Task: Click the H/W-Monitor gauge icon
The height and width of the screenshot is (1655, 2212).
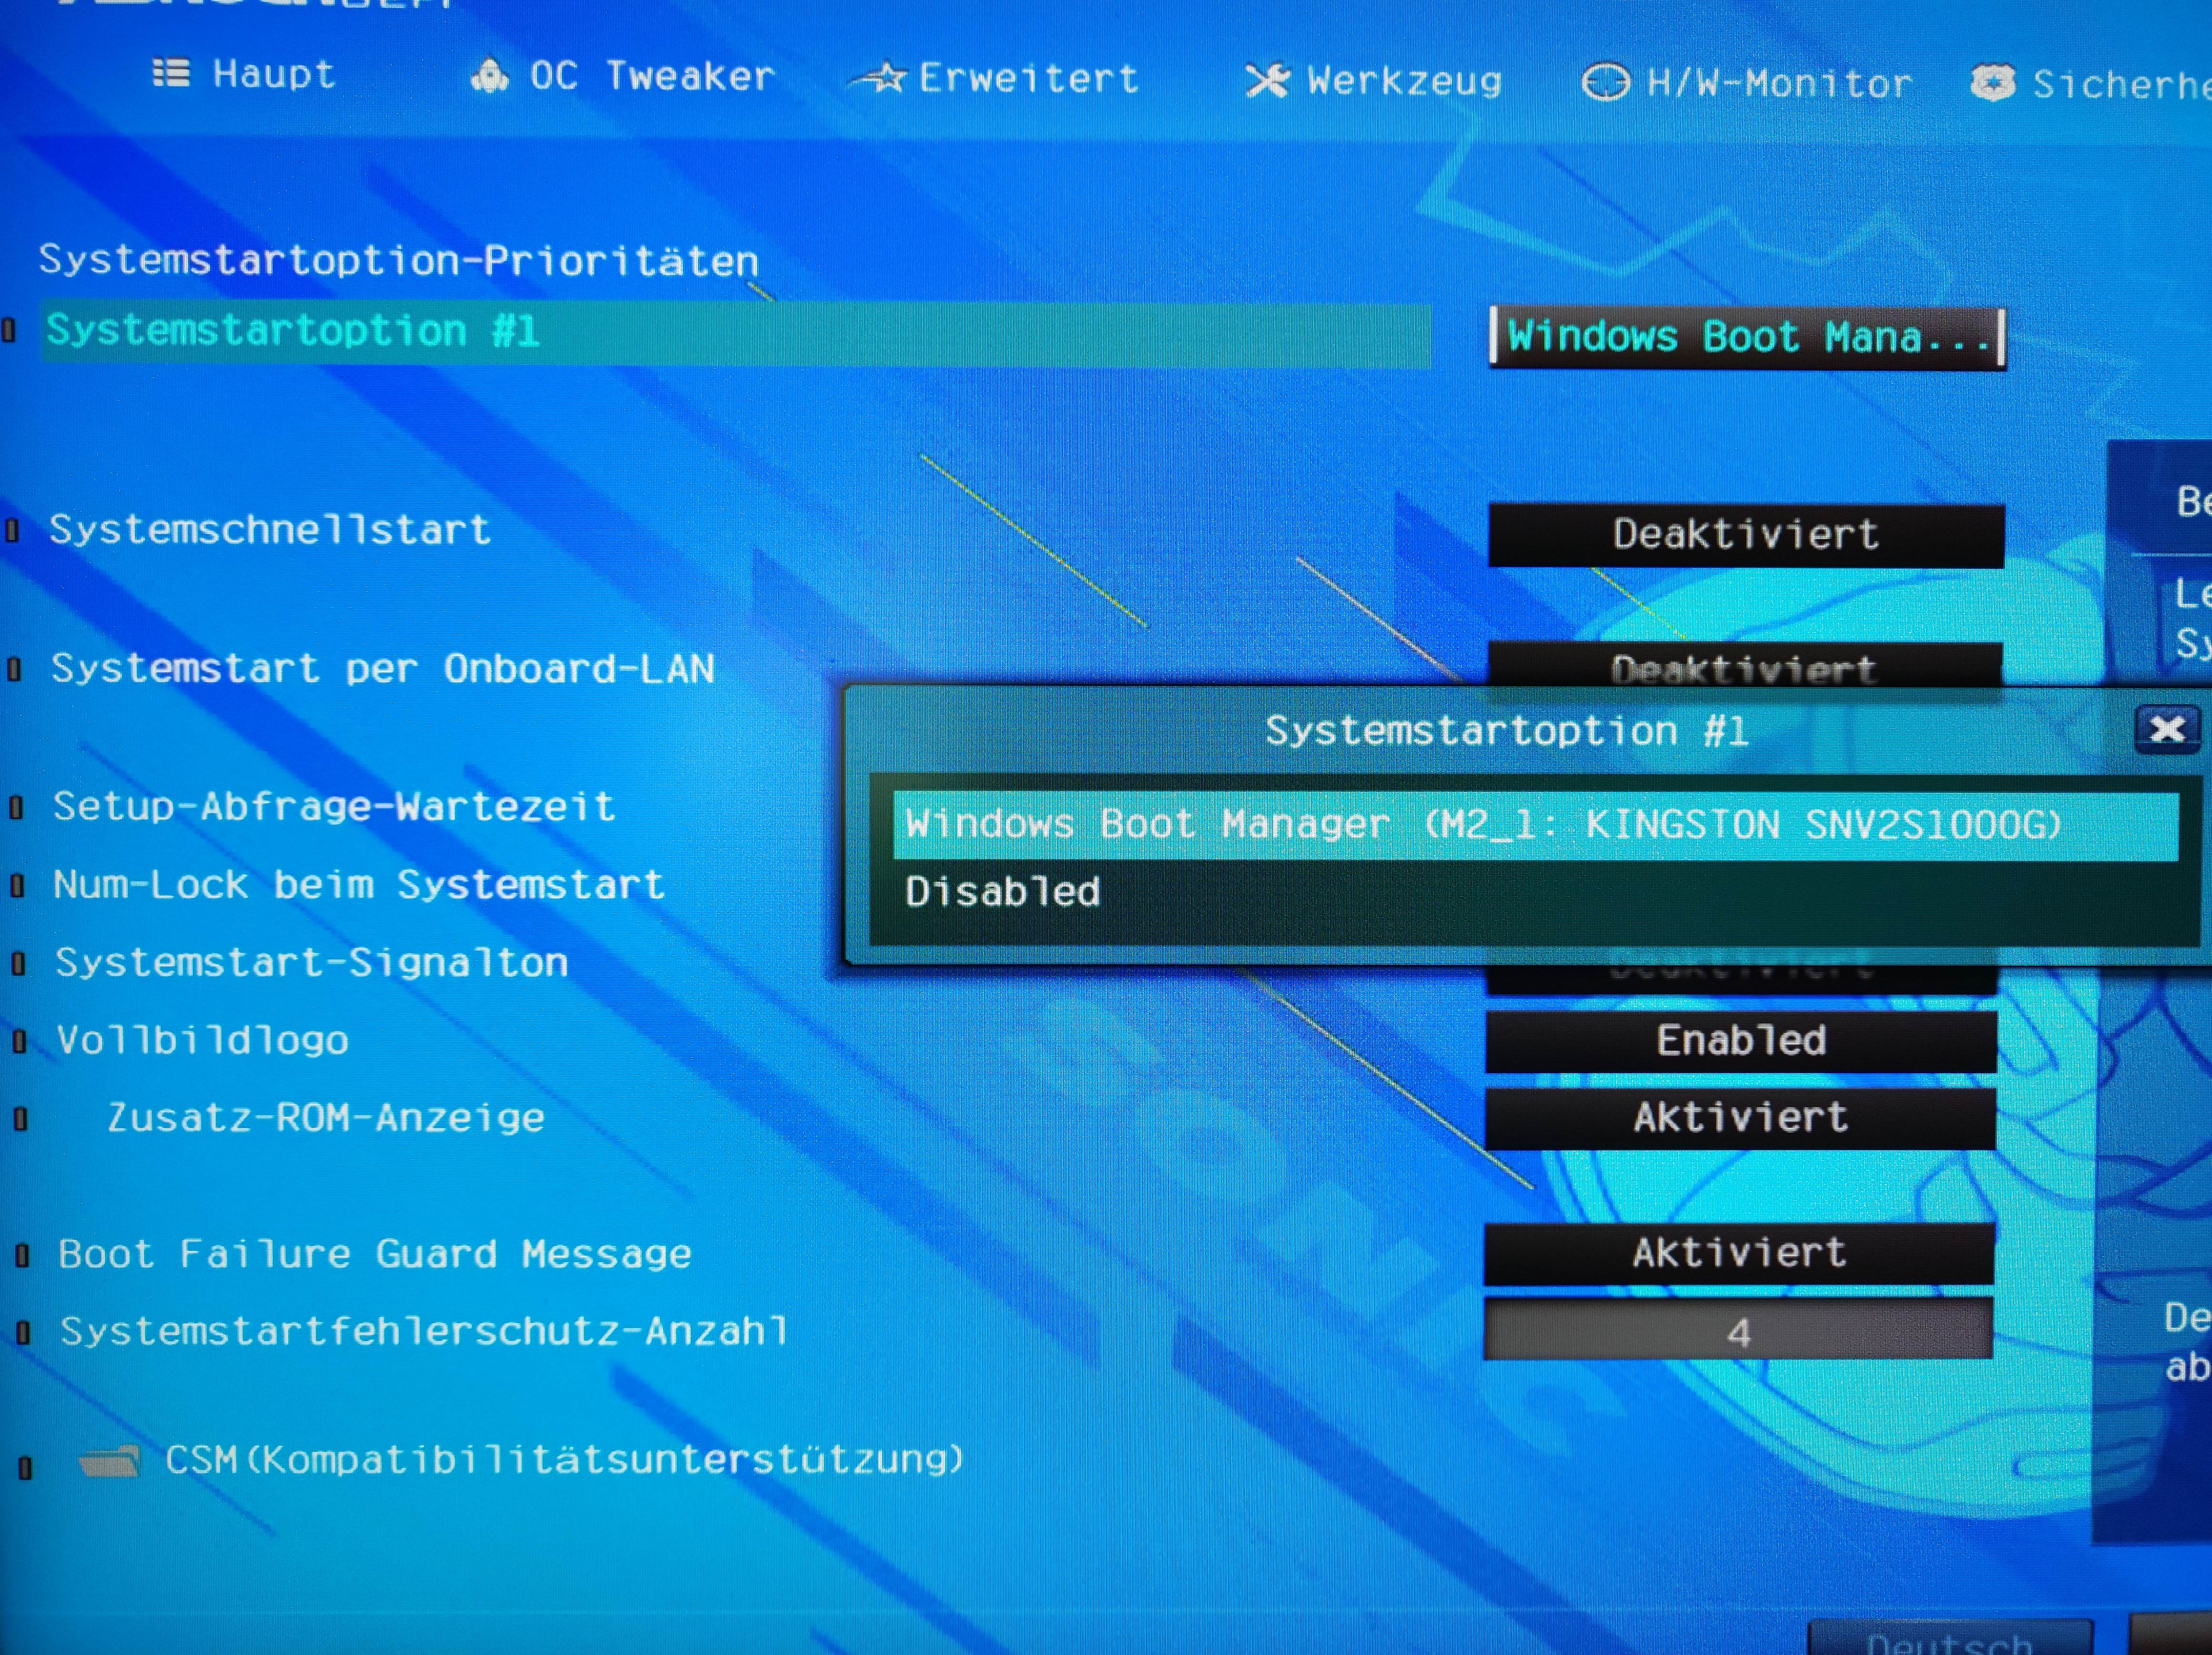Action: coord(1605,83)
